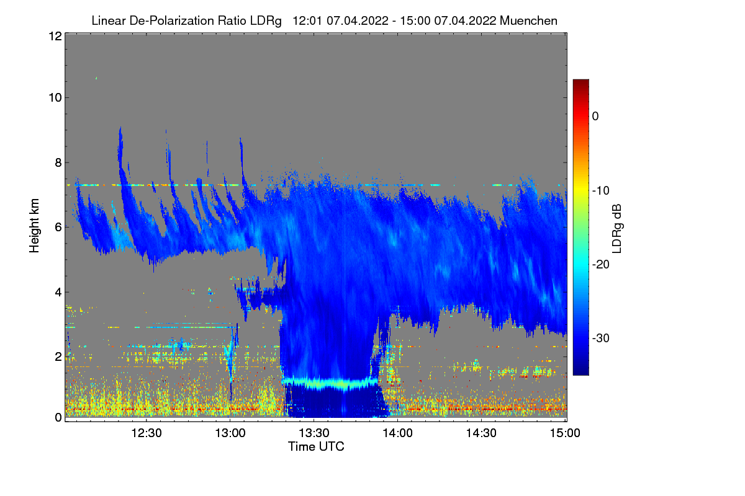Click the LDRg colorbar scale
745x496 pixels.
(x=580, y=227)
